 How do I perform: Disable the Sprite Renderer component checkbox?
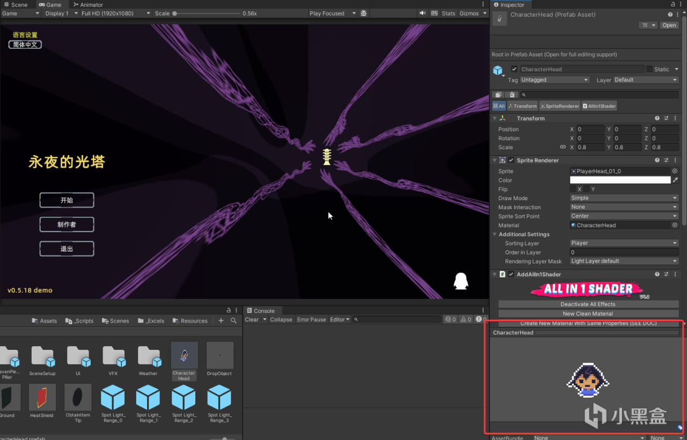(511, 160)
